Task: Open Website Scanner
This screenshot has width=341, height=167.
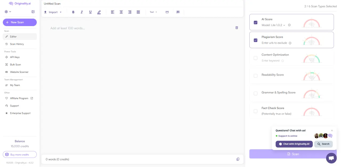Action: [20, 72]
